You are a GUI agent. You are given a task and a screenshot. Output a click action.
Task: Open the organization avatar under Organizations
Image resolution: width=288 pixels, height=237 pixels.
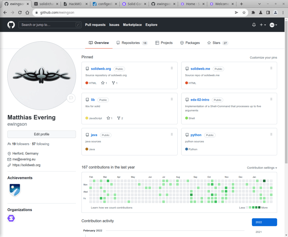click(11, 218)
